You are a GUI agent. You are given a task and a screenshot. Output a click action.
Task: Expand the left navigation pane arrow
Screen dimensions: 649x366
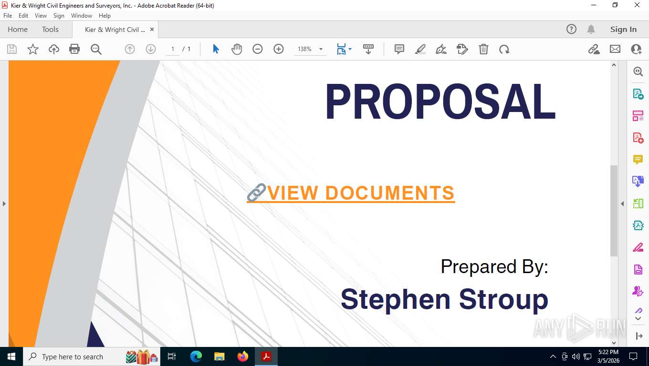click(4, 203)
